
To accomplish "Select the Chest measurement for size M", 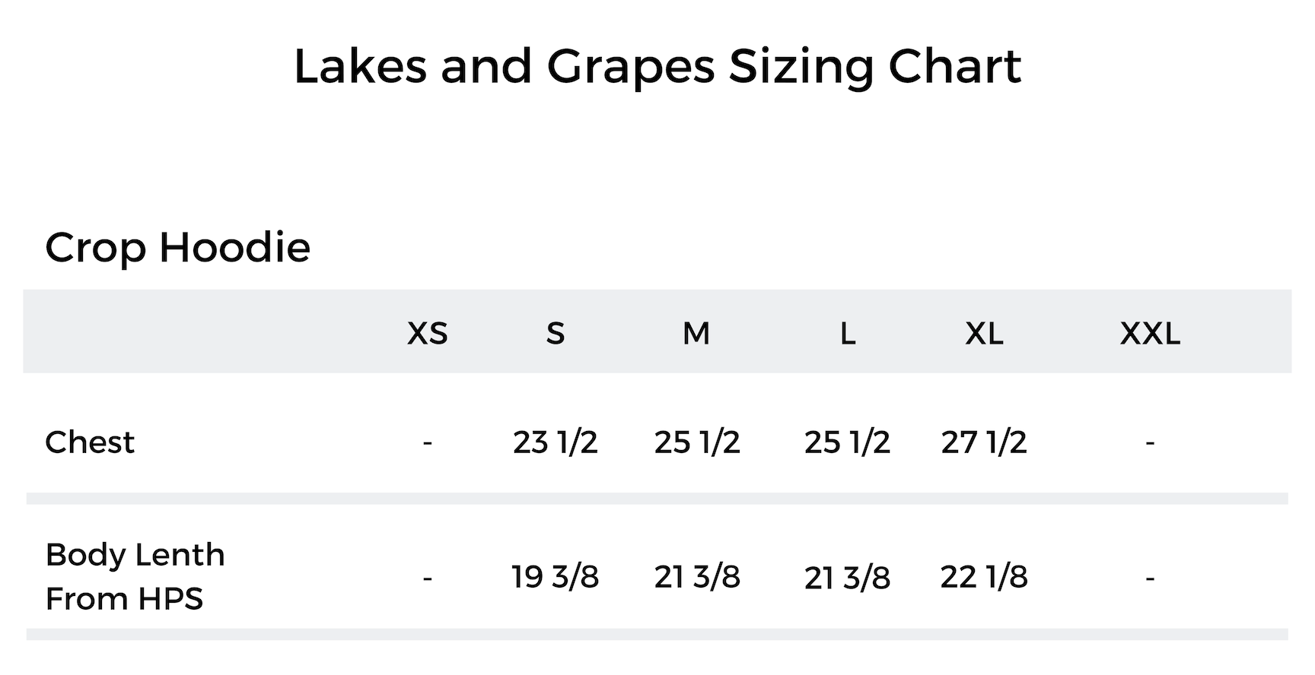I will [x=697, y=442].
